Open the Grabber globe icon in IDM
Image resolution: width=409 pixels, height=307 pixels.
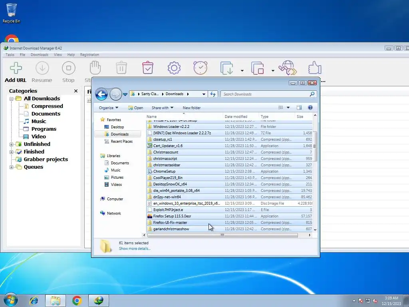pos(288,68)
